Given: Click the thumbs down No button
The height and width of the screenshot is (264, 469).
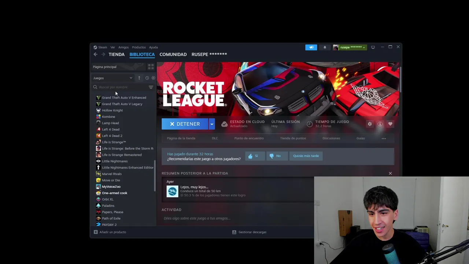Looking at the screenshot, I should (x=276, y=156).
